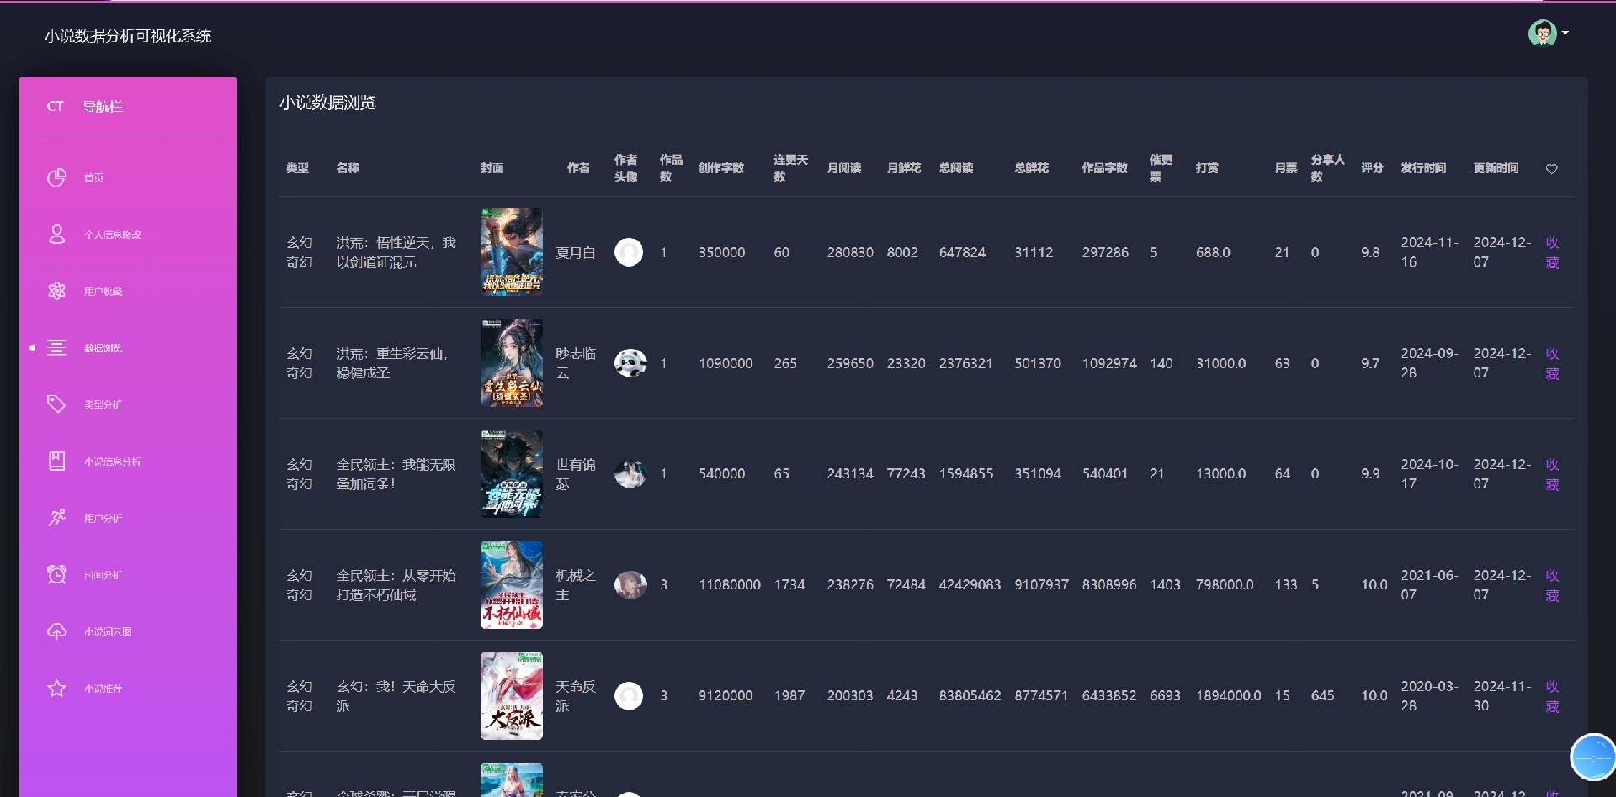This screenshot has height=797, width=1616.
Task: Click the 798000.0 打赏 value
Action: tap(1225, 584)
